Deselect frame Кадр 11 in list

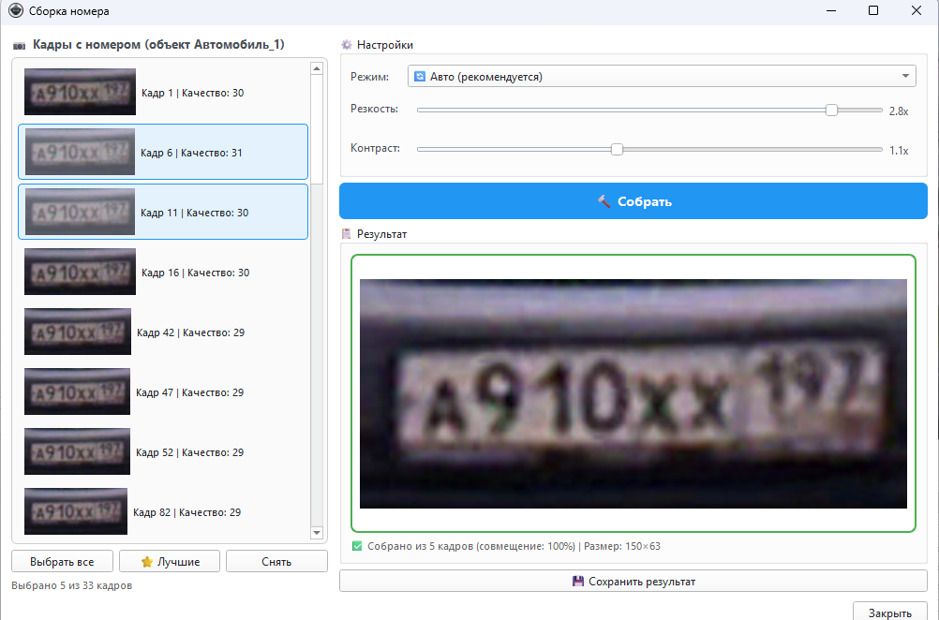click(x=163, y=213)
